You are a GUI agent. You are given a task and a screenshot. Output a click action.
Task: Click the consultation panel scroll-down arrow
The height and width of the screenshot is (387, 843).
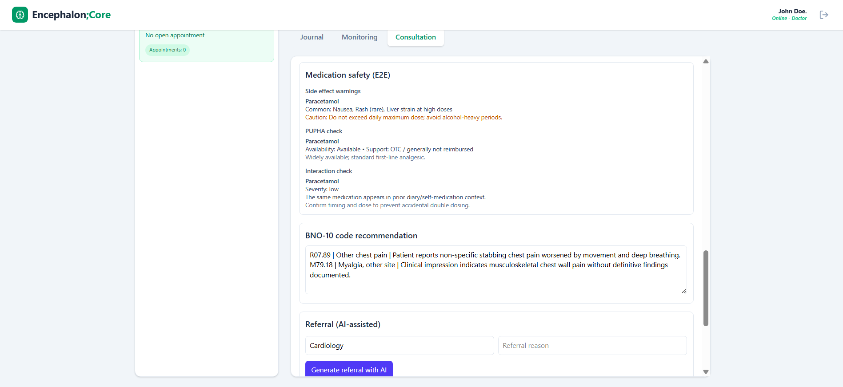click(x=706, y=372)
